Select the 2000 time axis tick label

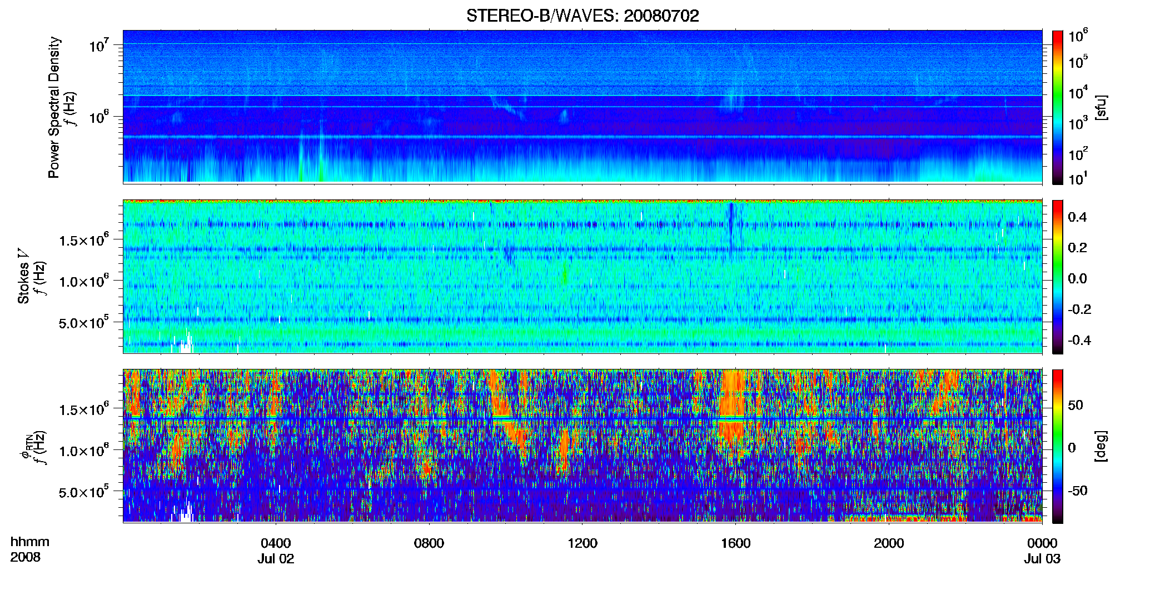(x=889, y=543)
